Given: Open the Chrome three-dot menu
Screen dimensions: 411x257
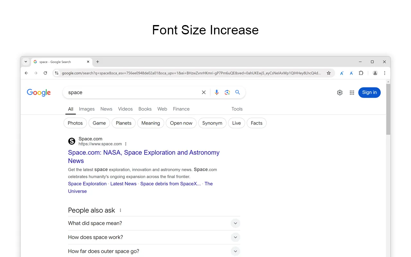Looking at the screenshot, I should click(x=384, y=73).
